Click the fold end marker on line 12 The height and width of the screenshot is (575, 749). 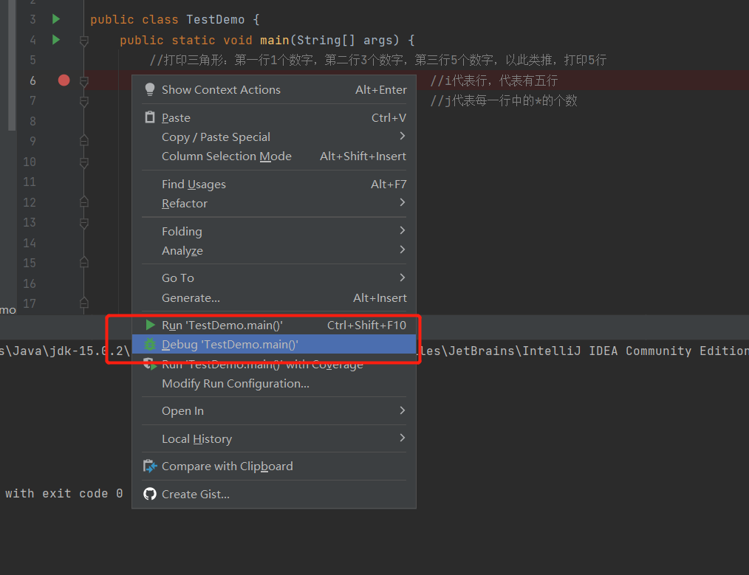click(84, 202)
